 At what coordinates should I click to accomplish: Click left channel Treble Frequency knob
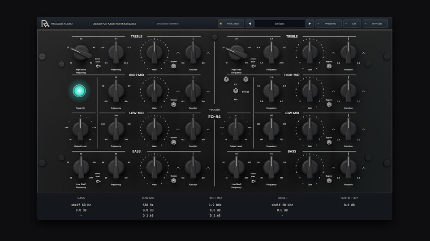point(116,53)
